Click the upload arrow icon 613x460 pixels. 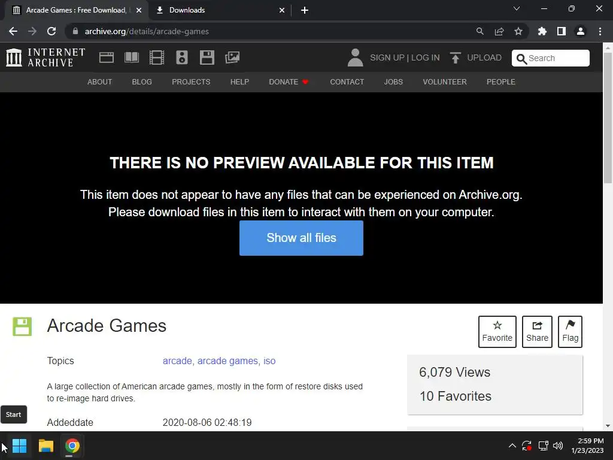[455, 57]
